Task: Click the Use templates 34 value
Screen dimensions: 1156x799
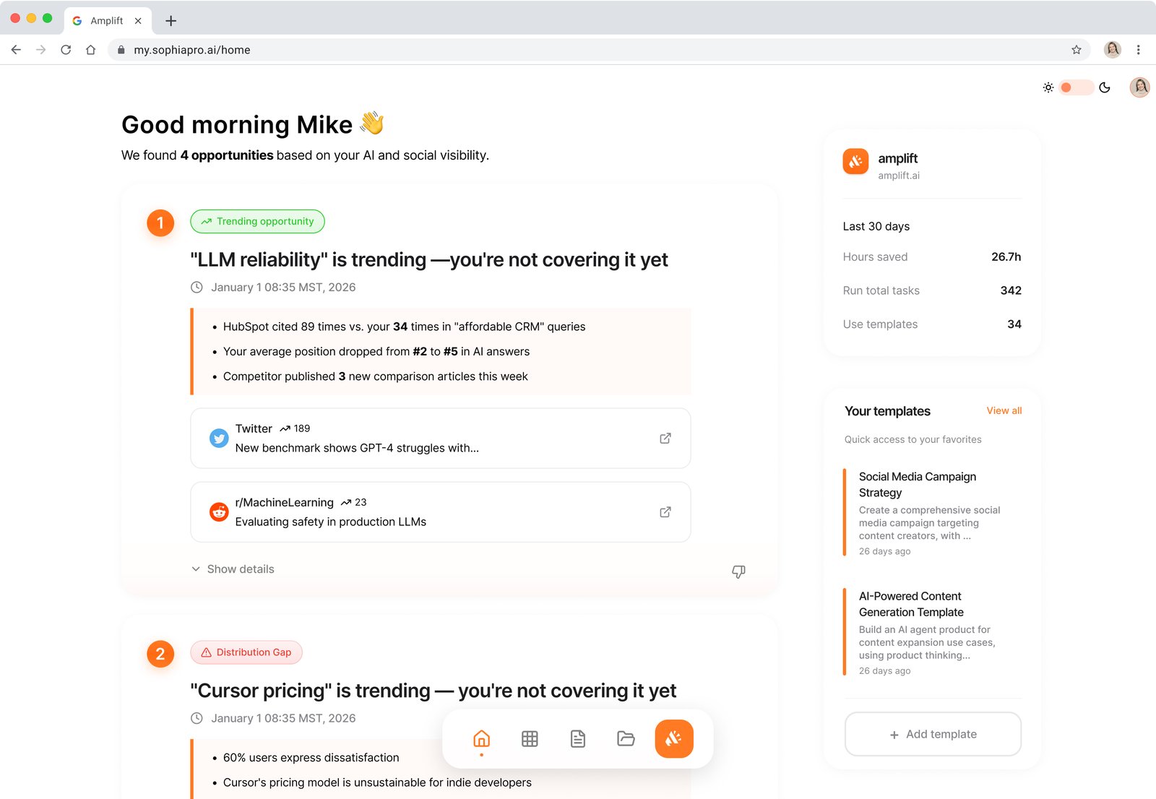Action: pyautogui.click(x=1014, y=324)
